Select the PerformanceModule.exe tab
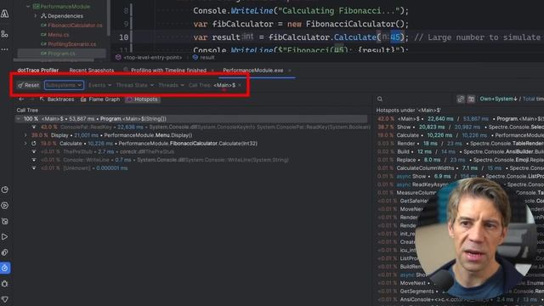 (253, 70)
